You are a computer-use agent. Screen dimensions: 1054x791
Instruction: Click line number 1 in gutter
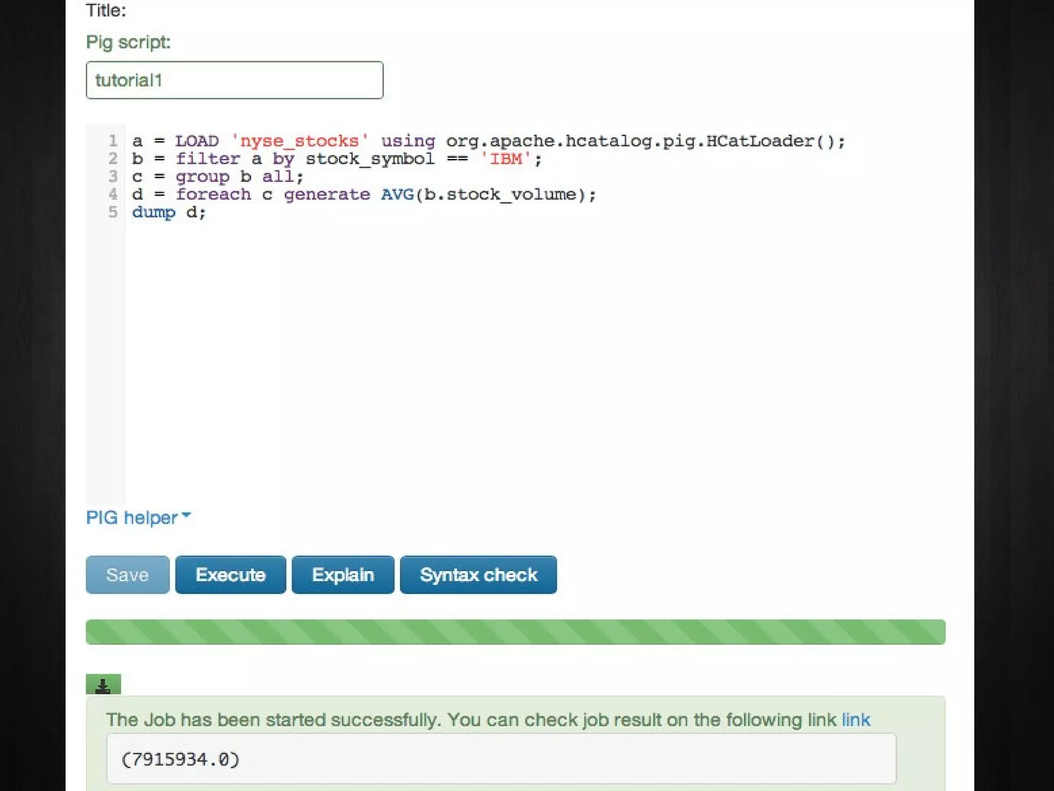point(113,141)
